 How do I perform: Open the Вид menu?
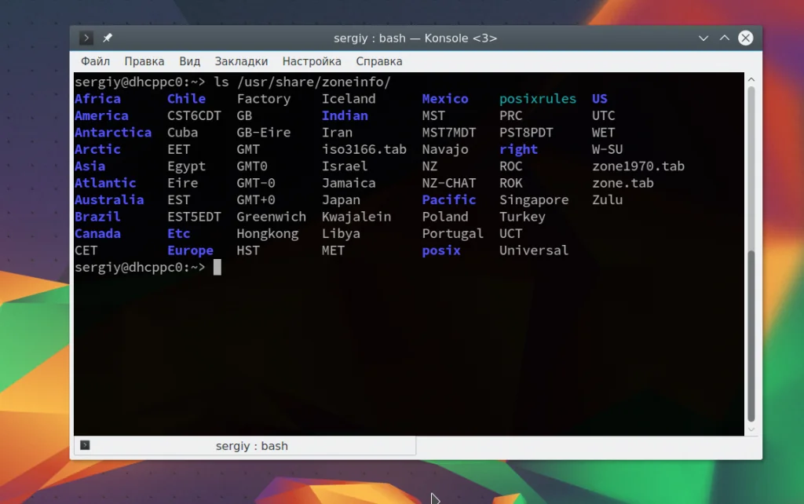click(x=190, y=61)
